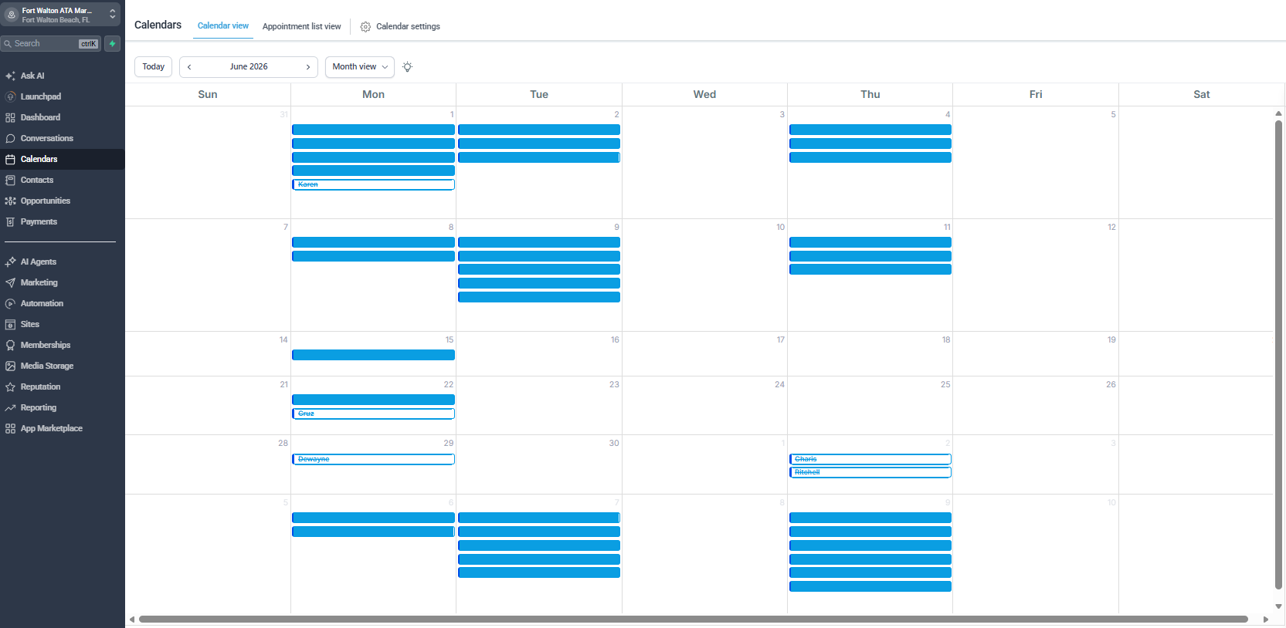Click the lightbulb icon beside Month view
Screen dimensions: 1286x628
tap(408, 67)
